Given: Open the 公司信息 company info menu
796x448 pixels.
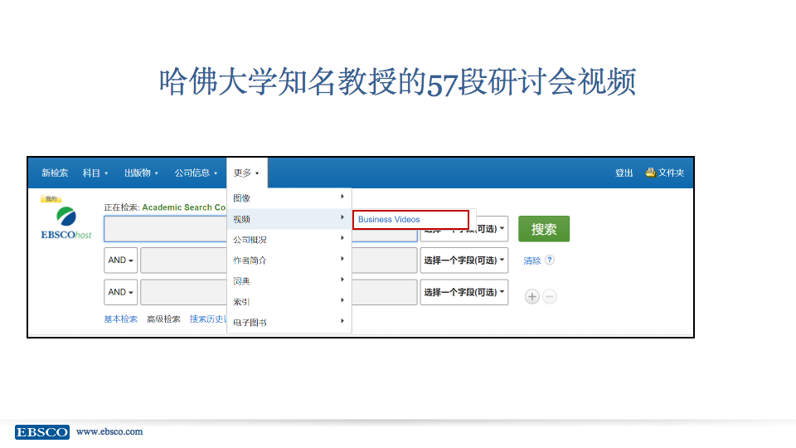Looking at the screenshot, I should click(196, 173).
